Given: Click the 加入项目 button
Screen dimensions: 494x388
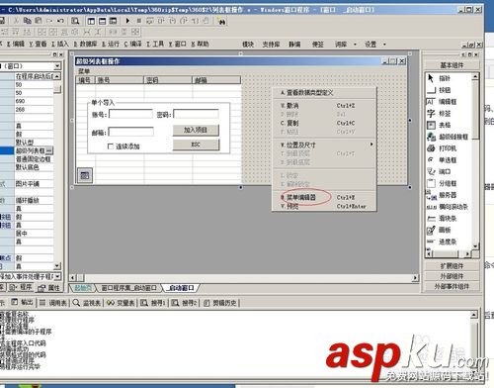Looking at the screenshot, I should [x=196, y=130].
